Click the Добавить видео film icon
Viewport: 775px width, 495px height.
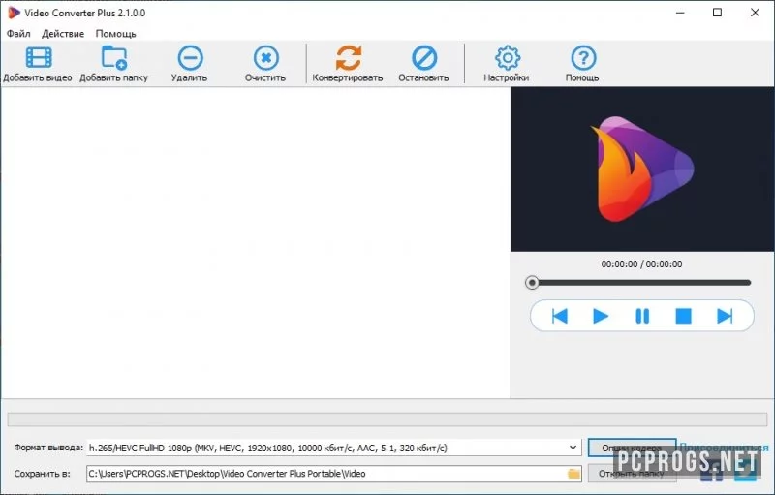[x=39, y=57]
